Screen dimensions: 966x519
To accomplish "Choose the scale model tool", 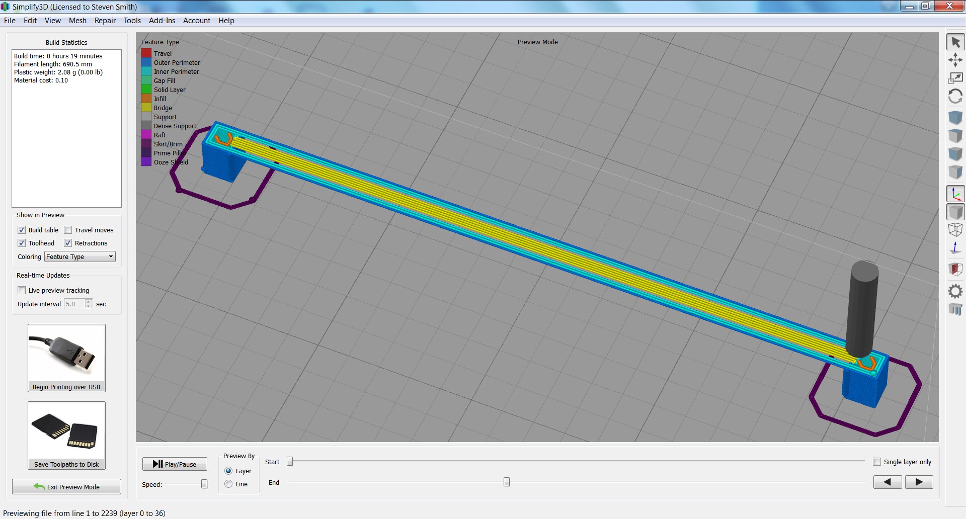I will (x=955, y=78).
